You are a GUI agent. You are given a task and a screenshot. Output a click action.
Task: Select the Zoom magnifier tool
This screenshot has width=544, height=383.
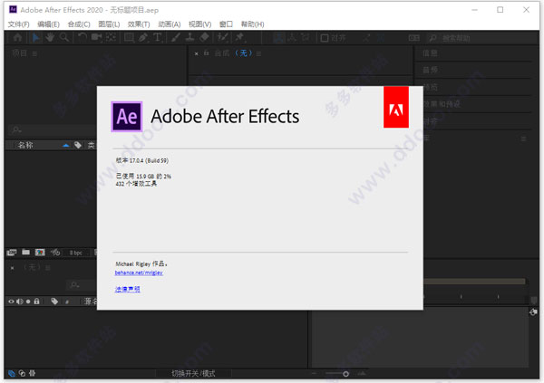coord(64,37)
